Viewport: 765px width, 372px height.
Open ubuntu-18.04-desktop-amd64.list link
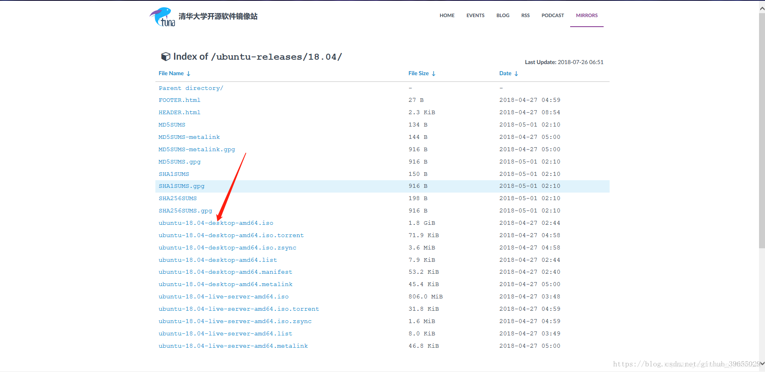click(218, 260)
